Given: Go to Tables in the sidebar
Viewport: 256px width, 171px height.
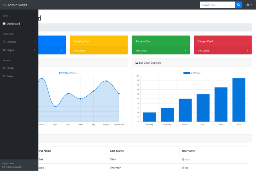Looking at the screenshot, I should [x=19, y=76].
